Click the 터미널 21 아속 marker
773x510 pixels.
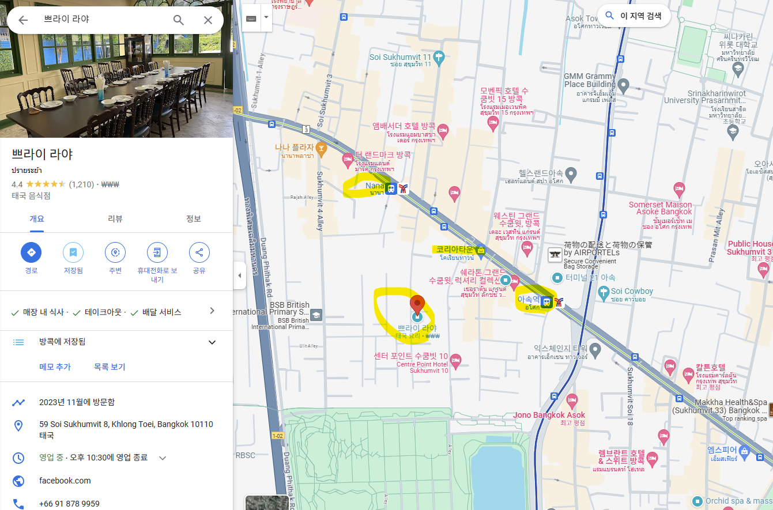[556, 277]
